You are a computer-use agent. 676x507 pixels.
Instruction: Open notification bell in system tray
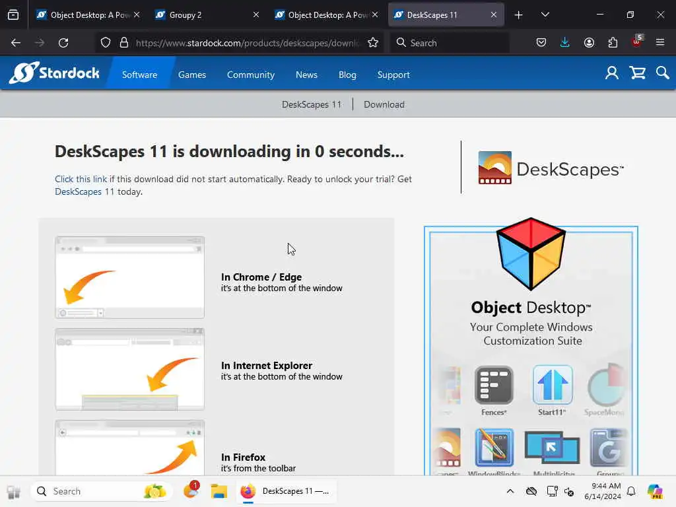pyautogui.click(x=631, y=491)
